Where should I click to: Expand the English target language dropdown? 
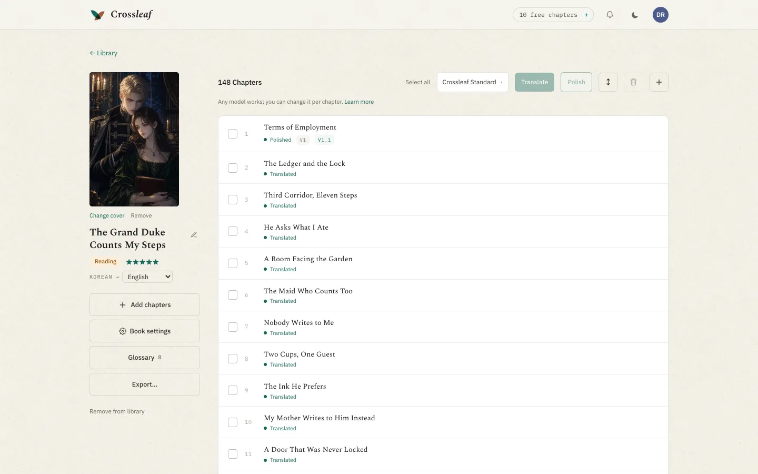click(x=147, y=277)
